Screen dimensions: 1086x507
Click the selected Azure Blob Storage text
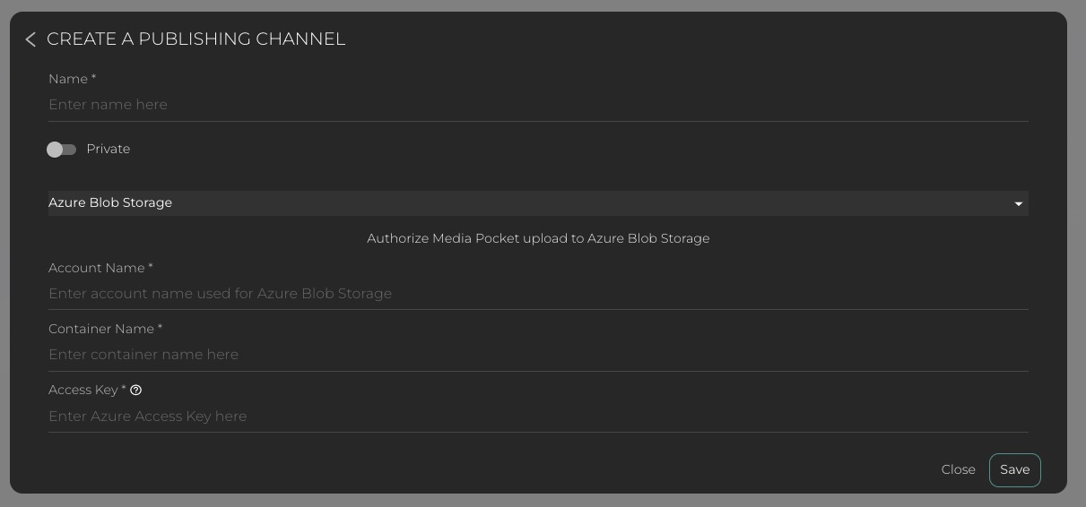[110, 203]
